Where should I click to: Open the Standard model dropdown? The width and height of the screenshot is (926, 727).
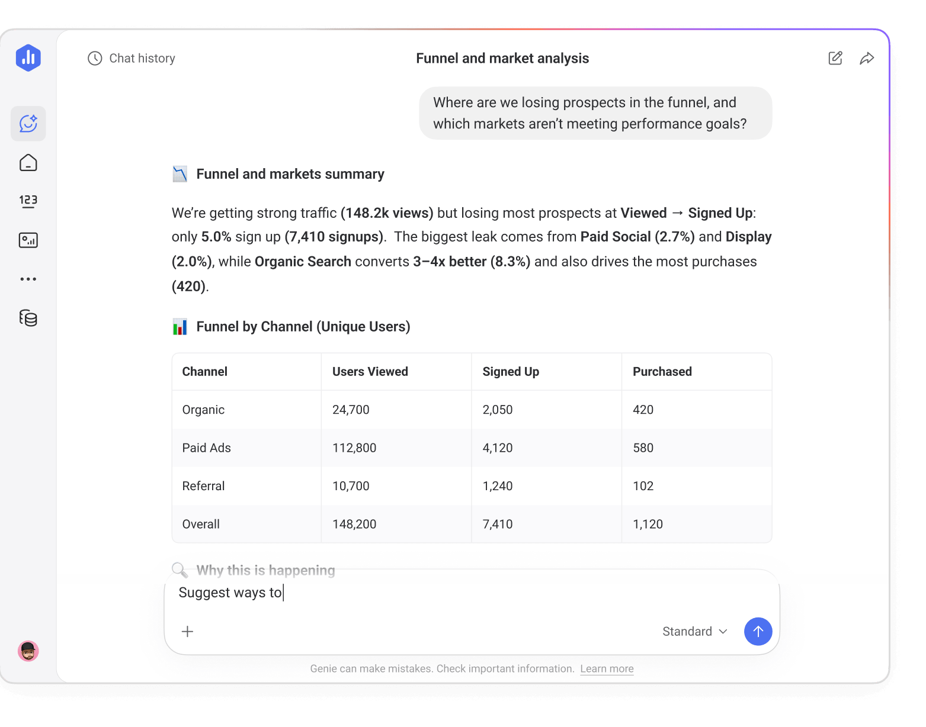click(x=694, y=631)
